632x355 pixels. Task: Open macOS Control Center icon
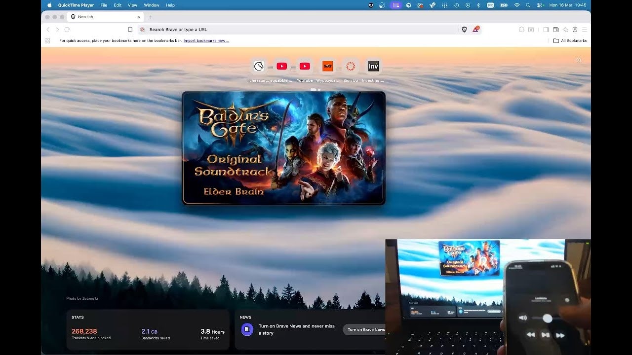tap(540, 5)
